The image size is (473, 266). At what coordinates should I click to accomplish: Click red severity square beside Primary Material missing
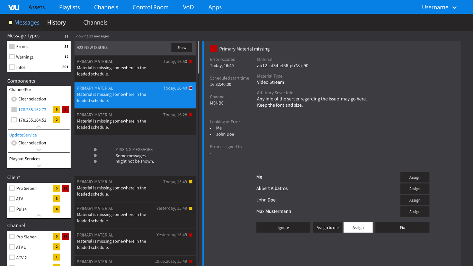coord(213,49)
